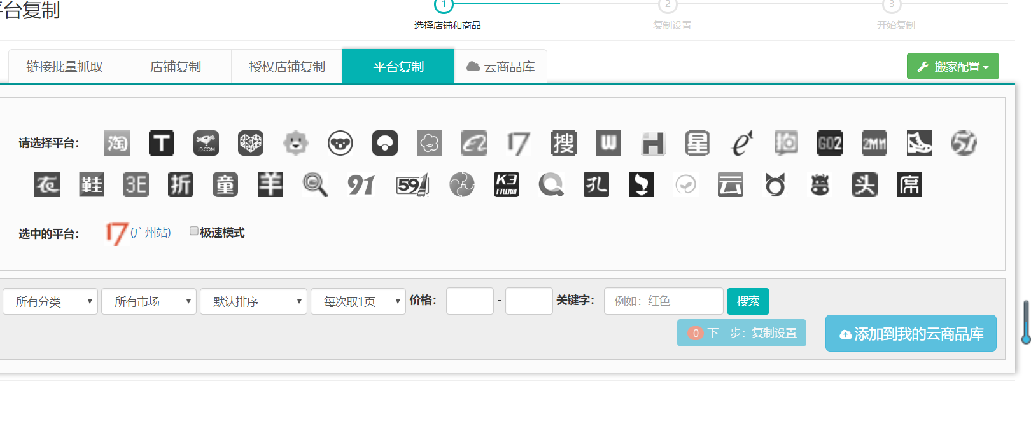Choose the faint leaf circle platform icon
Screen dimensions: 1031x431
click(x=686, y=184)
